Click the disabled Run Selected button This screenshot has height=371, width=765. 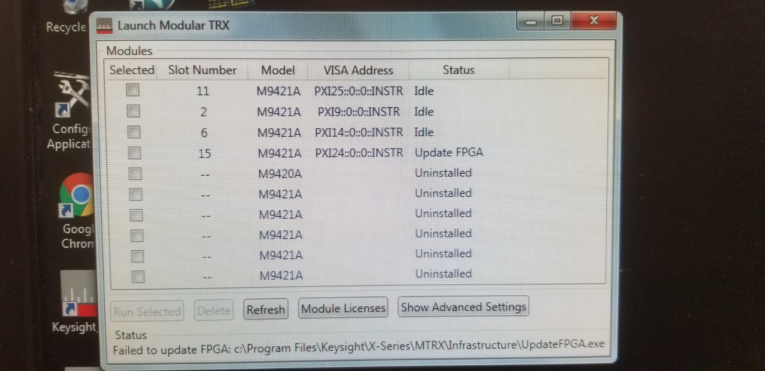(x=147, y=312)
